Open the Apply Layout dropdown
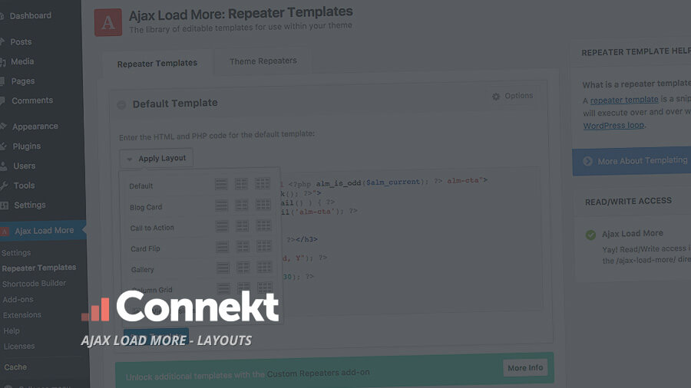 click(x=156, y=159)
